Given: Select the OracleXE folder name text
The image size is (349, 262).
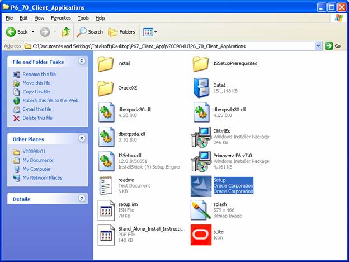Looking at the screenshot, I should tap(128, 88).
